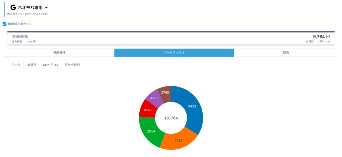The height and width of the screenshot is (157, 342).
Task: Click the orange 7751 donut segment
Action: tap(178, 140)
